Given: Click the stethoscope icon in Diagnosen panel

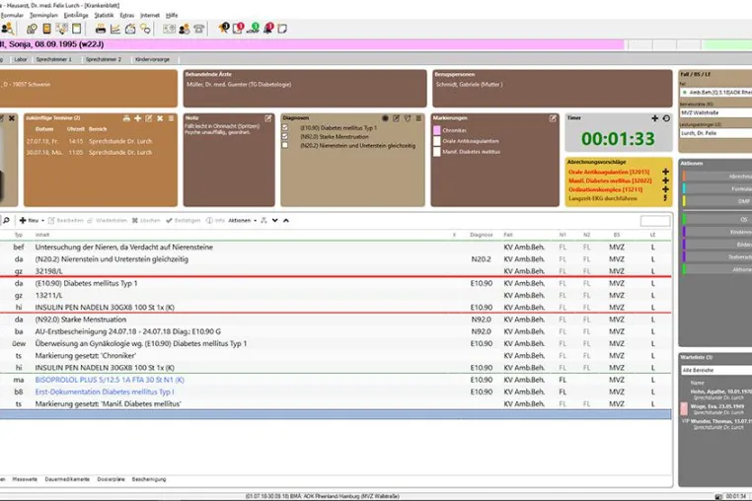Looking at the screenshot, I should click(408, 118).
